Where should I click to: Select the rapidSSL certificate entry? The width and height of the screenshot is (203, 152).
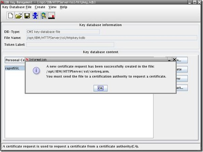pos(15,68)
